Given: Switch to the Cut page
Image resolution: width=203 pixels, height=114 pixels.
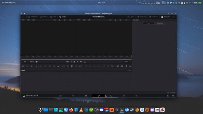Looking at the screenshot, I should click(x=73, y=96).
